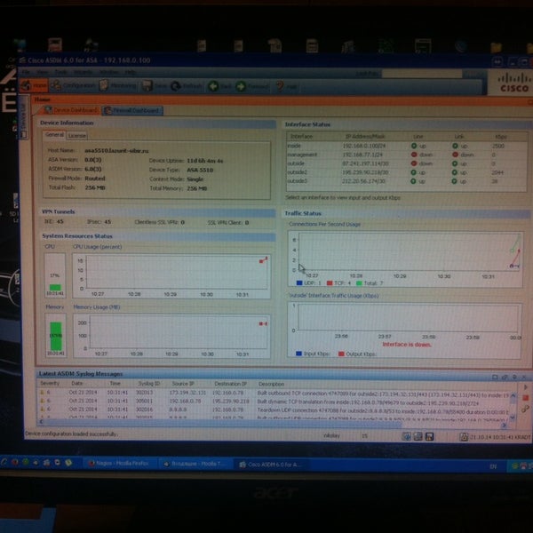Image resolution: width=533 pixels, height=533 pixels.
Task: Click the Severity column header in Syslog
Action: pyautogui.click(x=50, y=383)
